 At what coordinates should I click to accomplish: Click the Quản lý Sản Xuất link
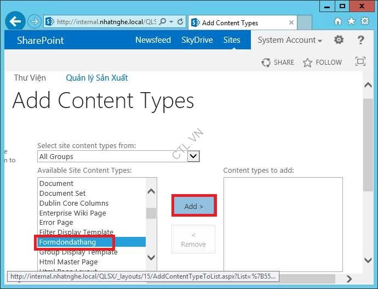(x=97, y=78)
